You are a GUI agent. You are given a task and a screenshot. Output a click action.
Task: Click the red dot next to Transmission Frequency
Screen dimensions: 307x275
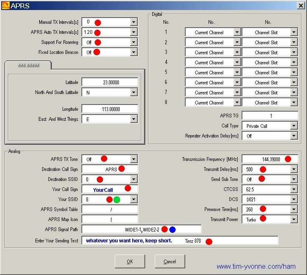(x=288, y=159)
